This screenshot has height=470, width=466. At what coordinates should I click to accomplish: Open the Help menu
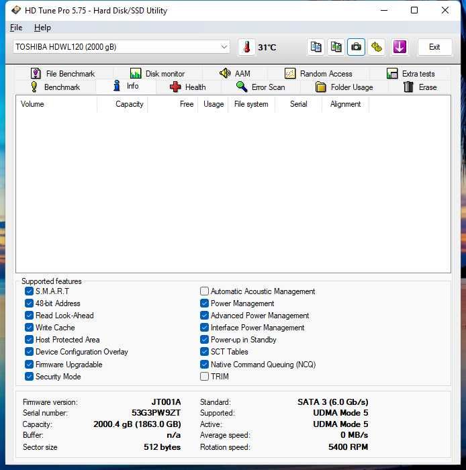(x=42, y=28)
